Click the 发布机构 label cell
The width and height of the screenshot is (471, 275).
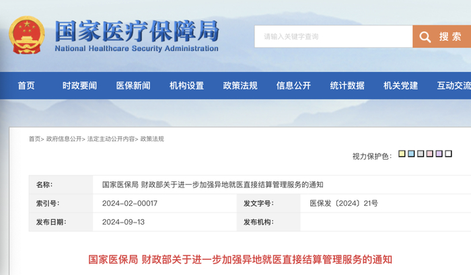tap(268, 222)
